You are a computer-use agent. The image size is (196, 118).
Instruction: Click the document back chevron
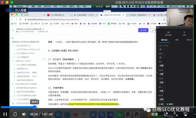(x=13, y=30)
